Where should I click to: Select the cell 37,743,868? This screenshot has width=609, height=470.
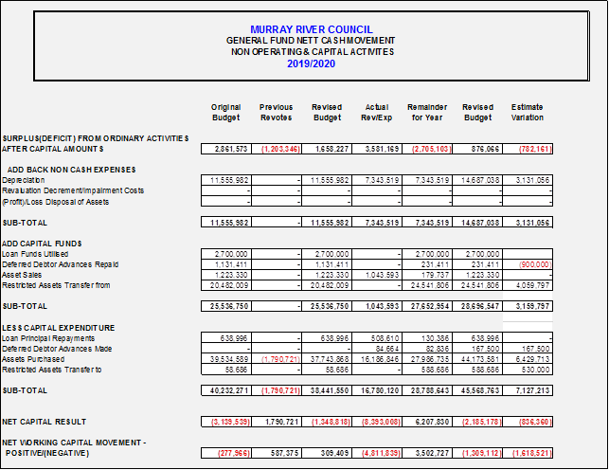(327, 359)
